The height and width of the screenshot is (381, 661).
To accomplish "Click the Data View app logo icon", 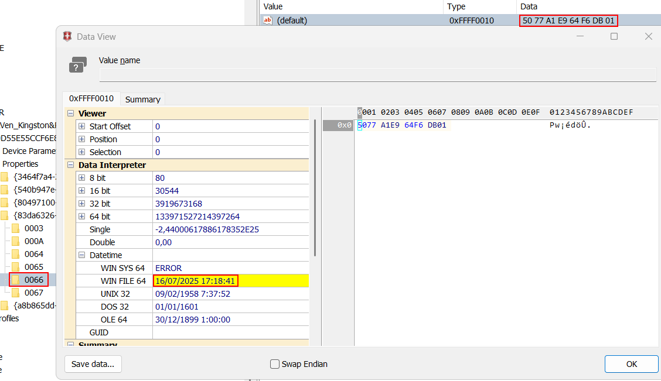I will tap(67, 36).
